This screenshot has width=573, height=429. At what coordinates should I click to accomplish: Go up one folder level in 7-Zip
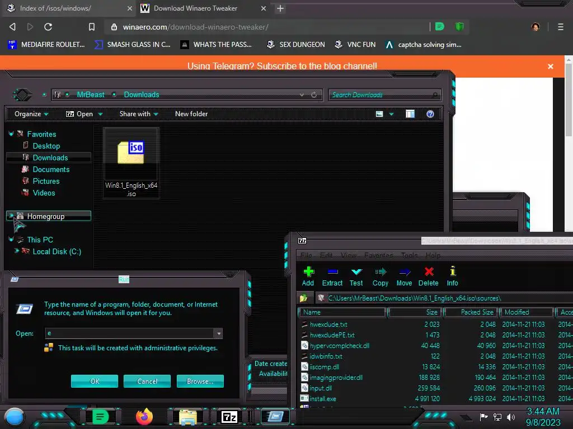coord(303,298)
